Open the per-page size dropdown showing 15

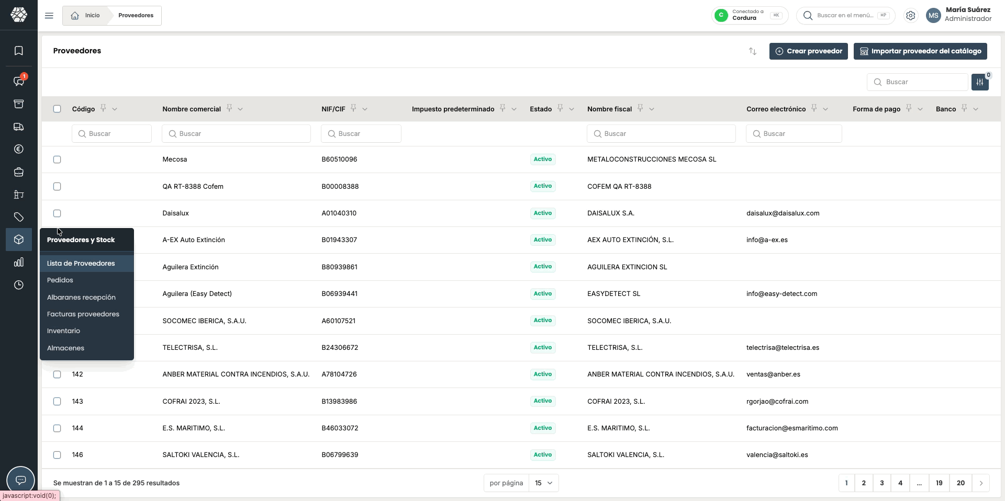pyautogui.click(x=544, y=483)
